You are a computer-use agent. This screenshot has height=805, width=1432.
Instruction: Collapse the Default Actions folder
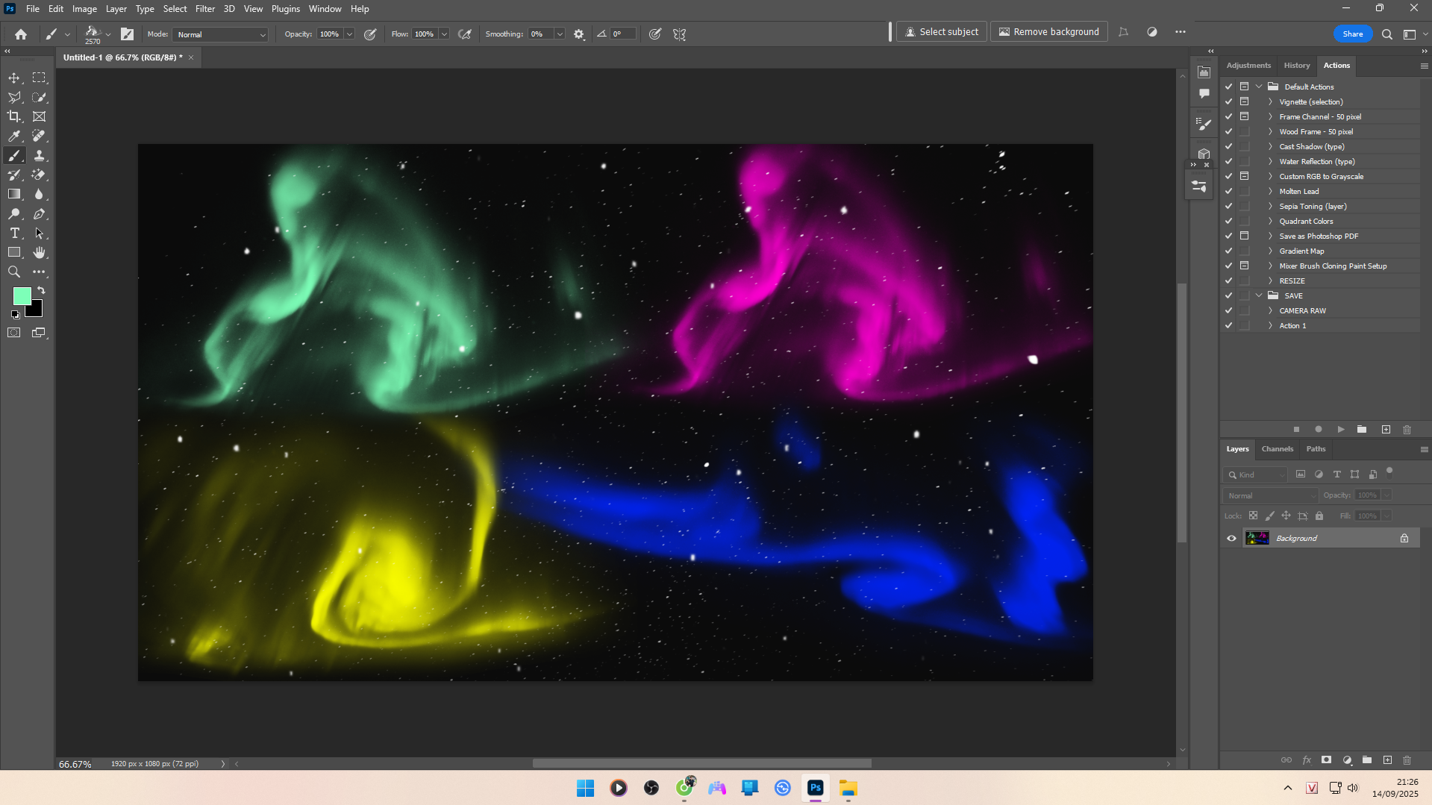(1259, 87)
